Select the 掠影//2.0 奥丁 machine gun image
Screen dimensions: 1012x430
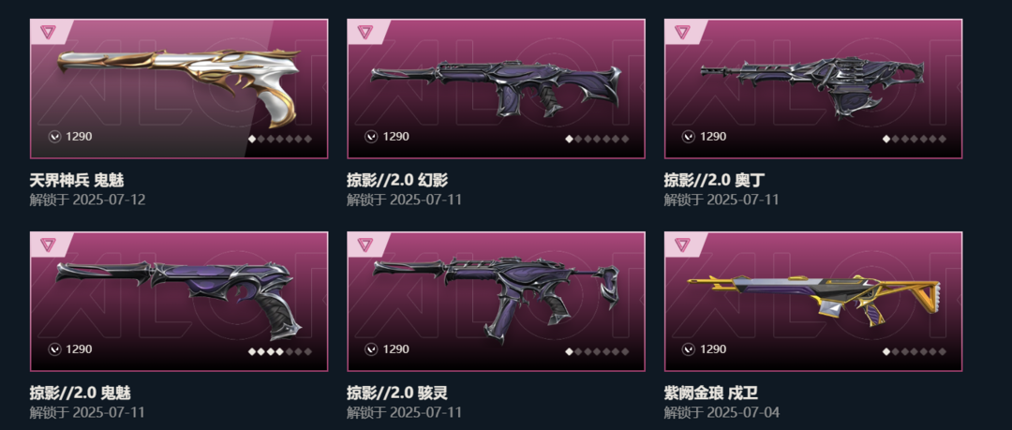[x=812, y=88]
